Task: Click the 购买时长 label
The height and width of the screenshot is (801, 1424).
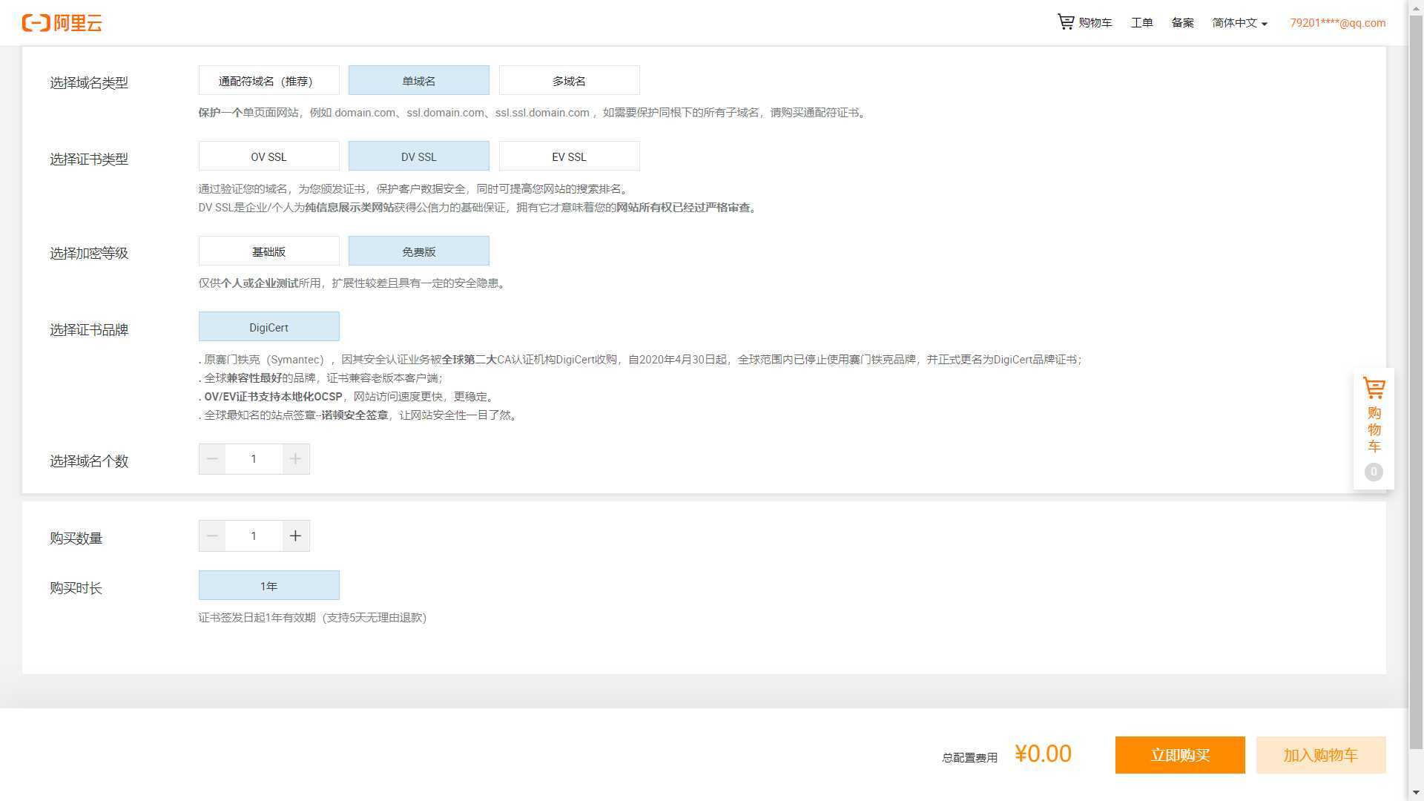Action: point(76,587)
